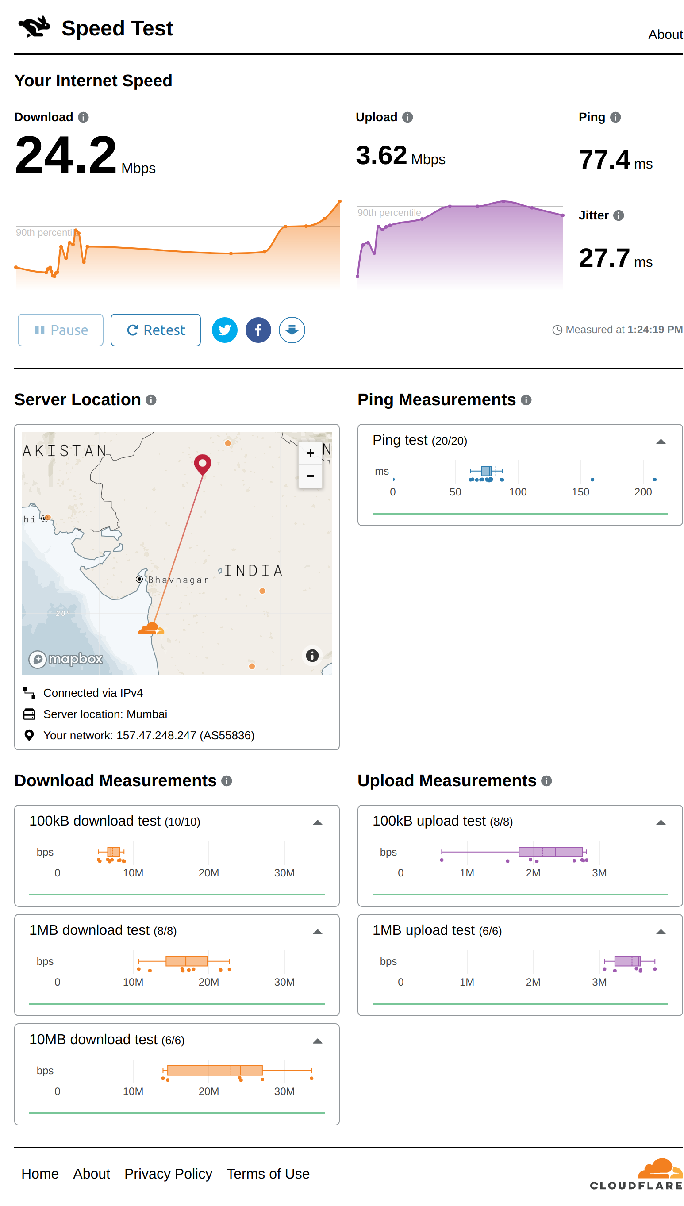The height and width of the screenshot is (1206, 684).
Task: Open the About link in header
Action: tap(665, 34)
